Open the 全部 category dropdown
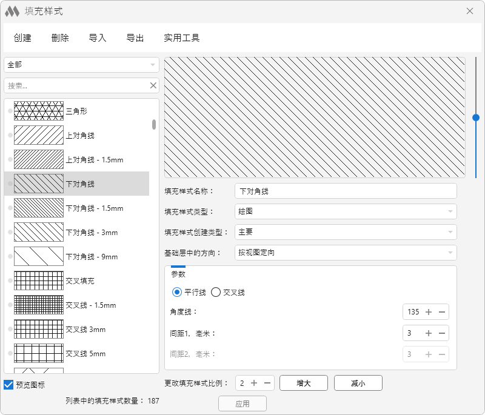 click(81, 65)
